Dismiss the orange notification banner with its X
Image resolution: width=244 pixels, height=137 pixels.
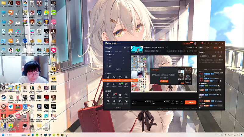pyautogui.click(x=136, y=80)
